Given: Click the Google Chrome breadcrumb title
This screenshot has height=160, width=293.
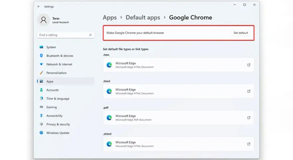Looking at the screenshot, I should [x=190, y=17].
